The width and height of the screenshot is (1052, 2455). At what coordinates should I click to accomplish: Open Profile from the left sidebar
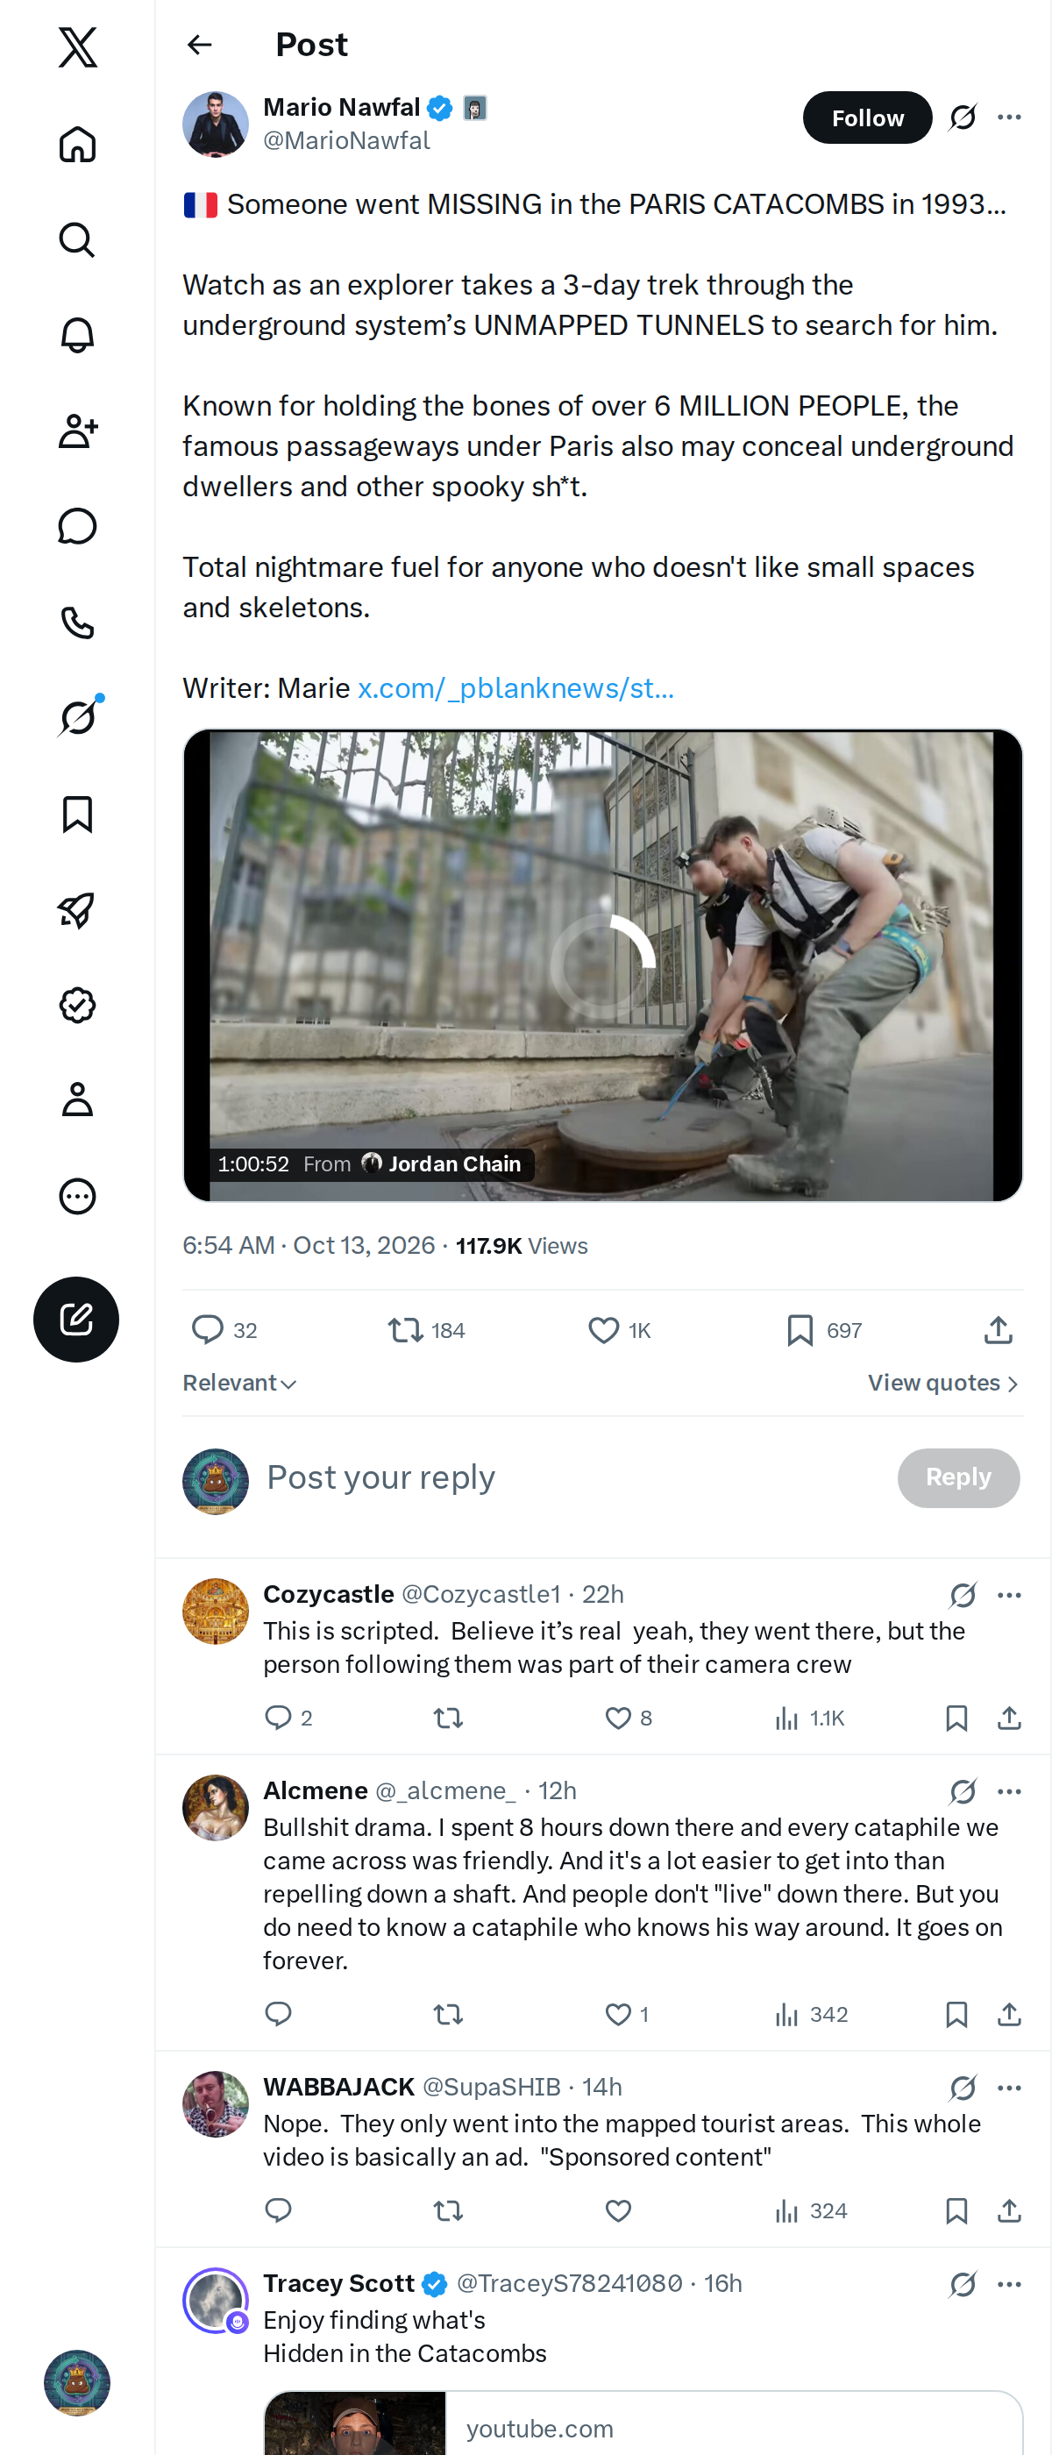point(77,1099)
